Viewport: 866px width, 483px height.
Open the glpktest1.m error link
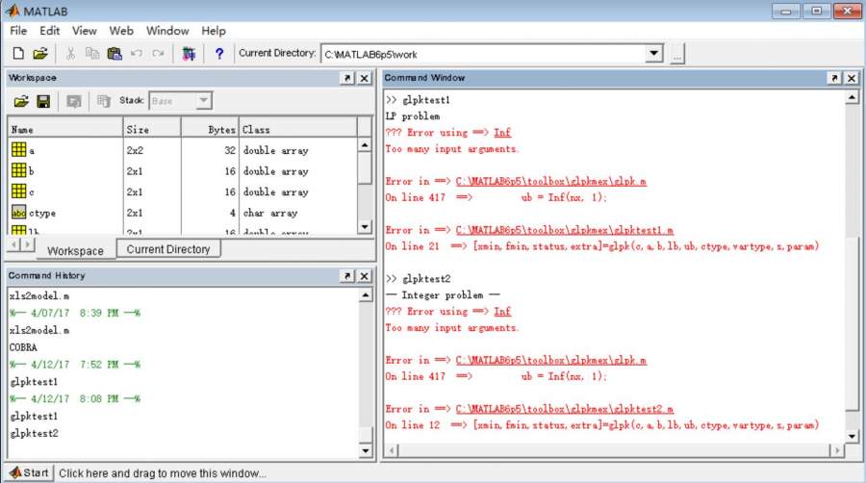tap(564, 230)
